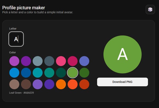Pick the deep indigo-purple swatch in the third row
Viewport: 159px width, 108px height.
coord(49,84)
